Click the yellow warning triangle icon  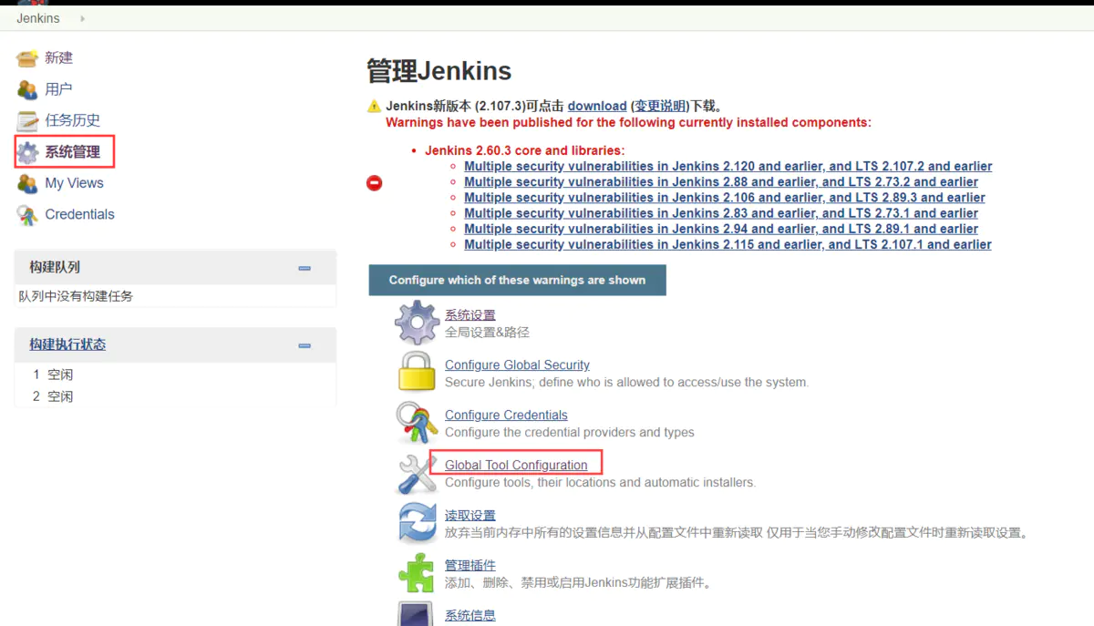pyautogui.click(x=374, y=106)
